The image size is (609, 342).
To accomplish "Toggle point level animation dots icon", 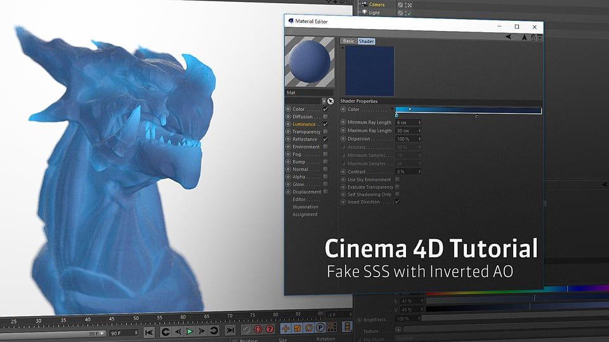I will click(332, 327).
